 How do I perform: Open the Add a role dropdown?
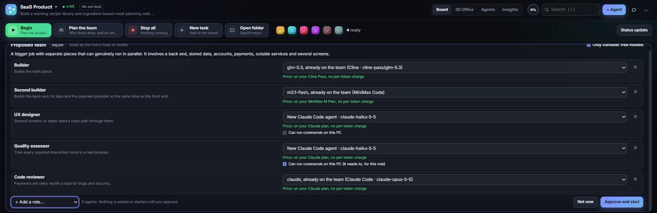(x=45, y=202)
